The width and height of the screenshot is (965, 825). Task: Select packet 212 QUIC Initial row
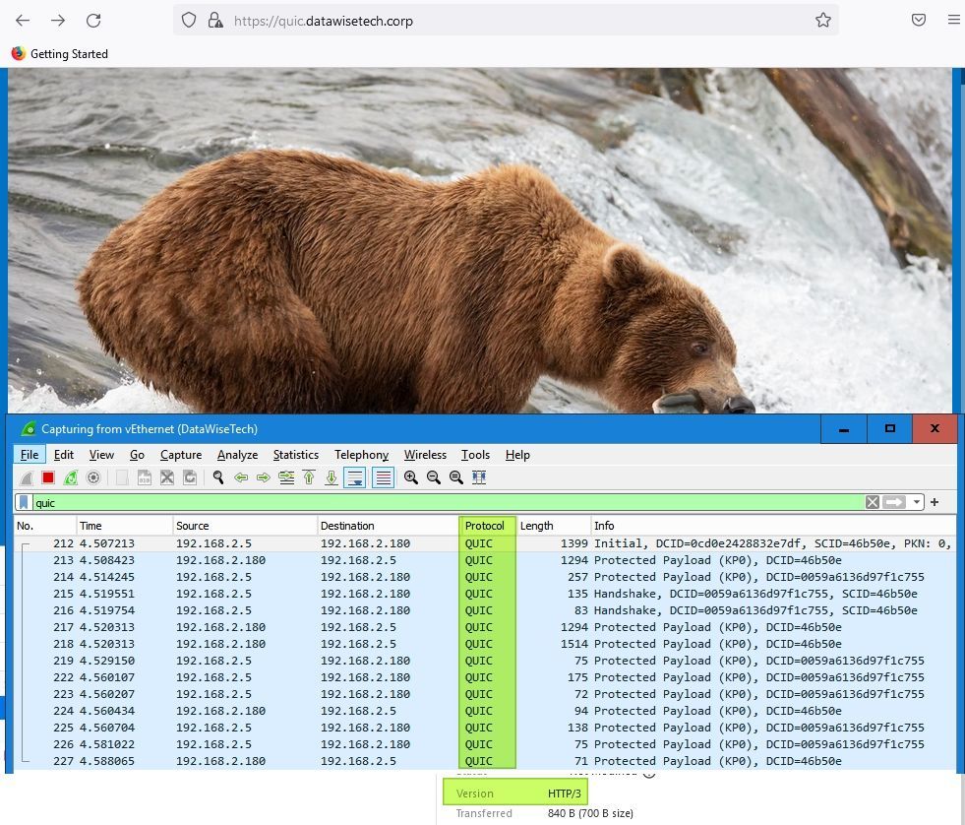(x=485, y=543)
